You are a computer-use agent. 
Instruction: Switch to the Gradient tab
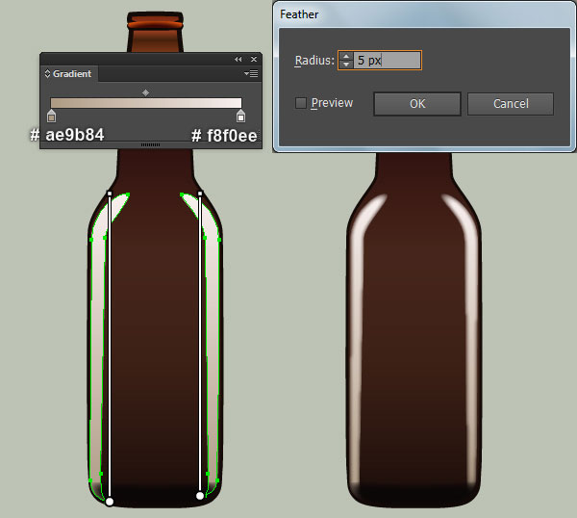(x=68, y=74)
